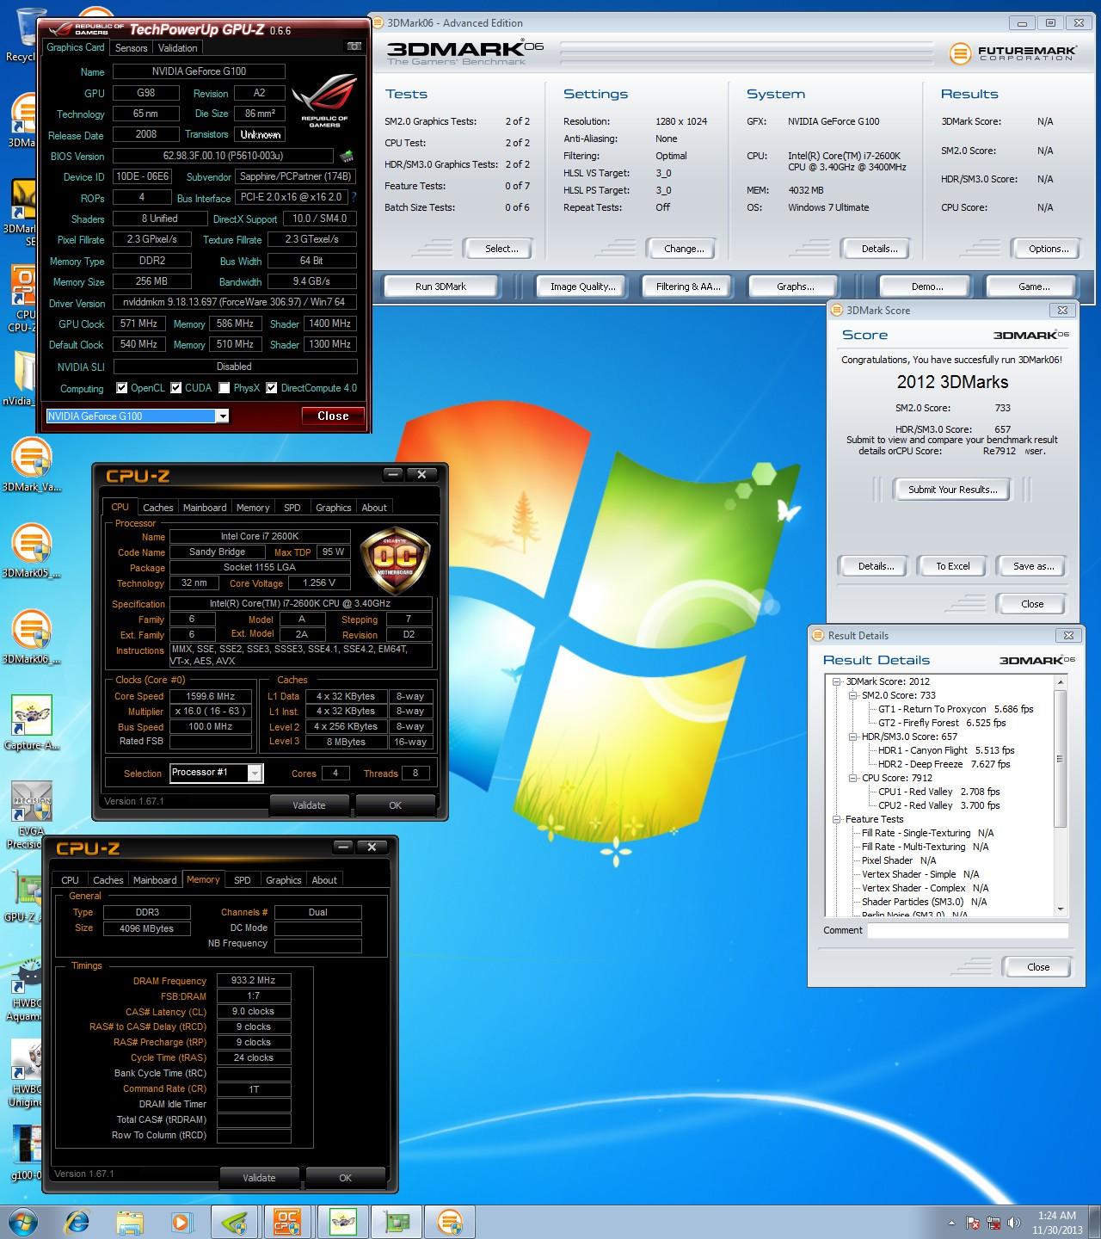Open the 3DMark06 desktop shortcut
The height and width of the screenshot is (1239, 1101).
pos(32,637)
